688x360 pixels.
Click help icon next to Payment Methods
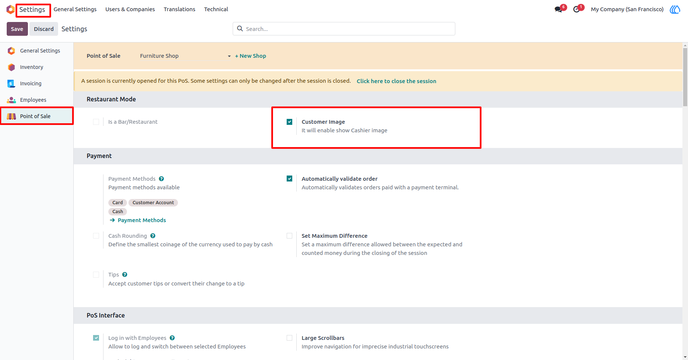161,179
